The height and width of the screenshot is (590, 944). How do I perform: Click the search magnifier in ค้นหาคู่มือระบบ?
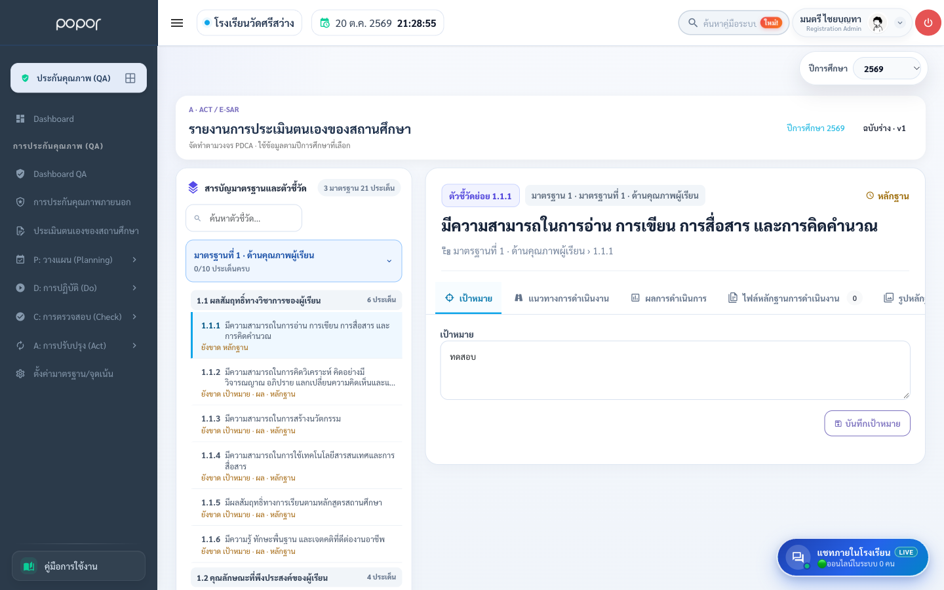(692, 23)
